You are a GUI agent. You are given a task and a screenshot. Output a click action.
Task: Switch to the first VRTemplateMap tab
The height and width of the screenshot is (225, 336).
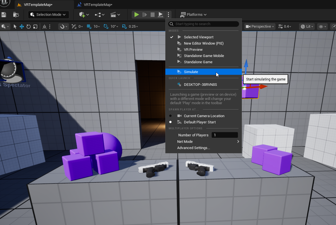pos(38,5)
